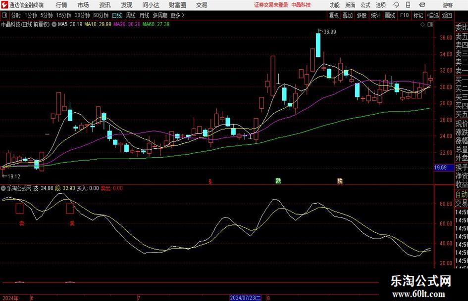Expand the 中晶科技 indicator settings arrow
The image size is (468, 301).
(54, 24)
